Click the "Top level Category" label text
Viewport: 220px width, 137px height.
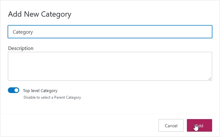coord(40,90)
